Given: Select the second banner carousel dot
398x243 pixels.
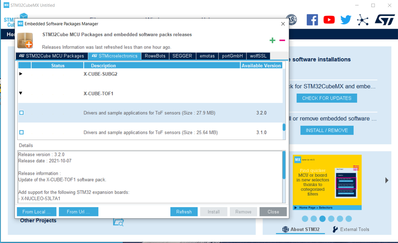Looking at the screenshot, I should click(x=314, y=219).
